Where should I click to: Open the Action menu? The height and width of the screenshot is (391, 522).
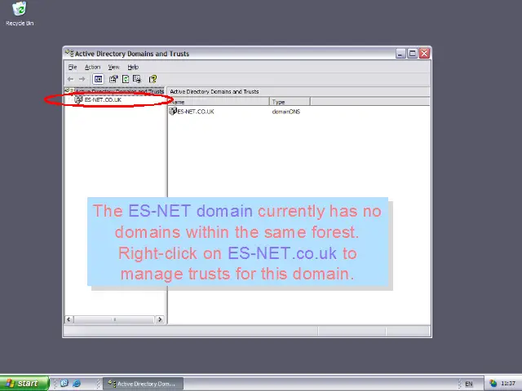tap(92, 67)
